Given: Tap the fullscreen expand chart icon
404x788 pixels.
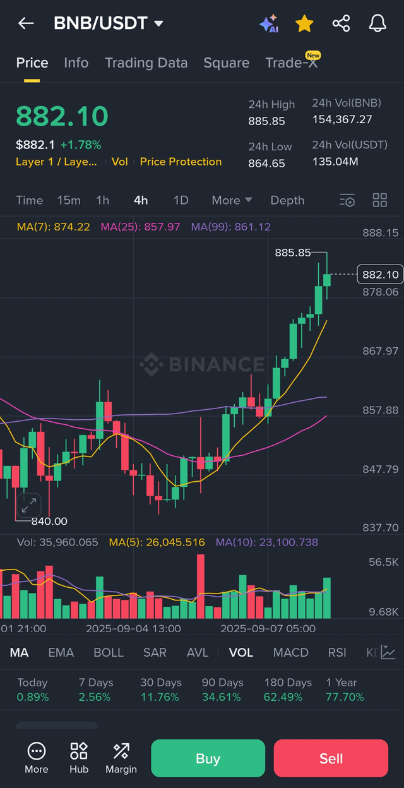Looking at the screenshot, I should point(28,505).
